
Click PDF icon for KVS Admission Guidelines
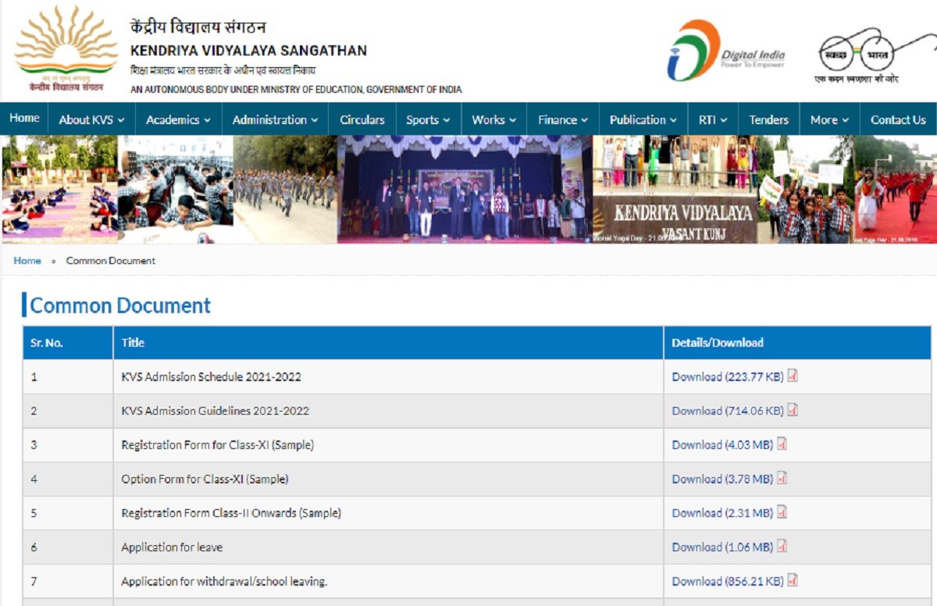[793, 411]
